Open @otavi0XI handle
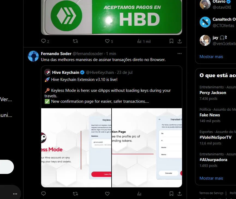 [x=222, y=7]
